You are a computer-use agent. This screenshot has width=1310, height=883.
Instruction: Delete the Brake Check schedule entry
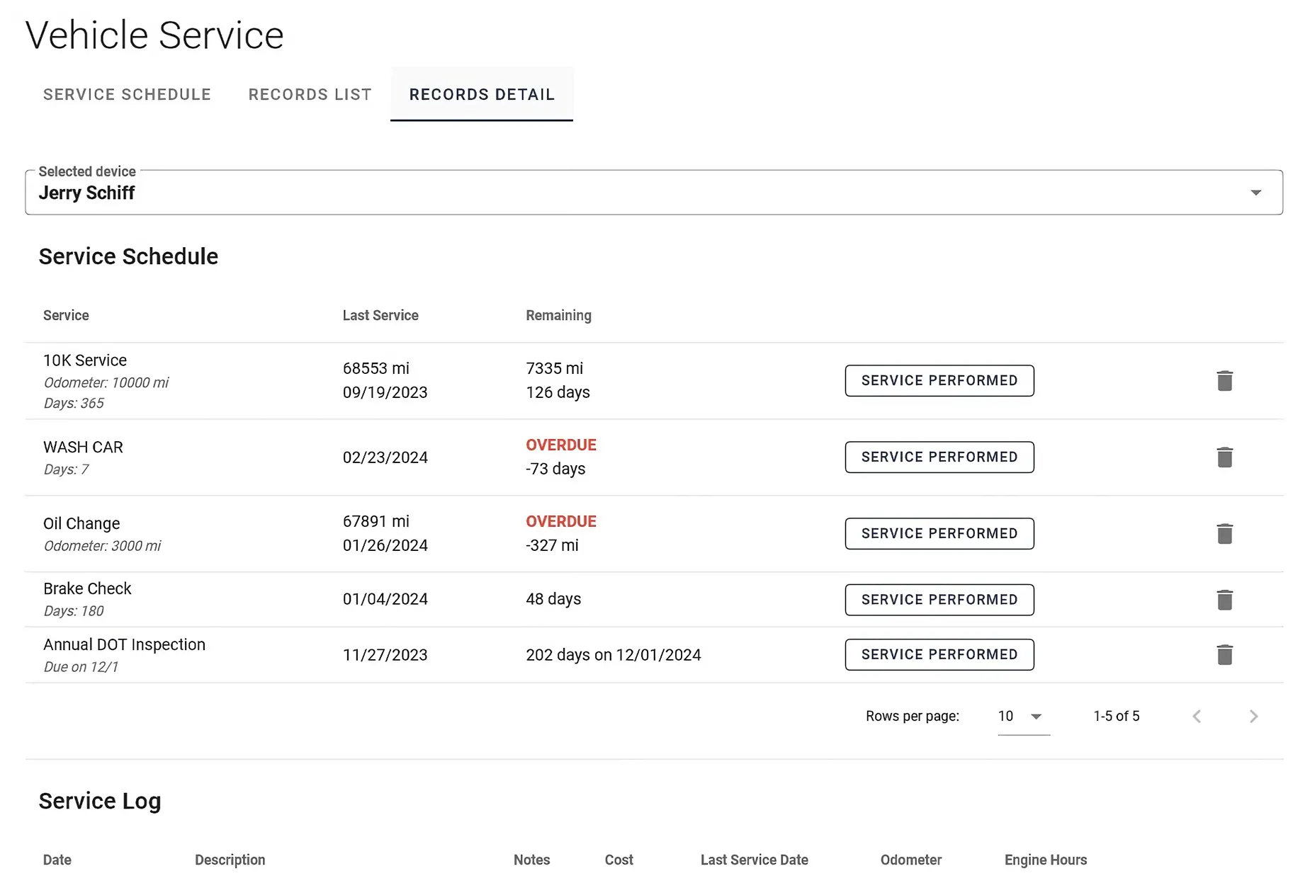point(1225,599)
